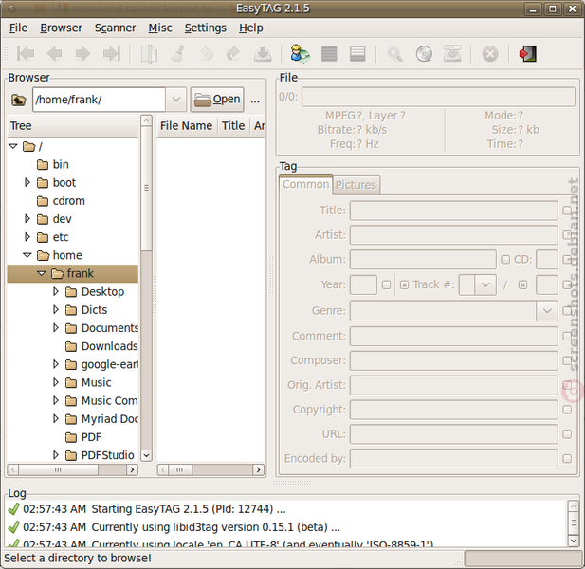Go to next file arrow icon
Image resolution: width=585 pixels, height=569 pixels.
82,54
